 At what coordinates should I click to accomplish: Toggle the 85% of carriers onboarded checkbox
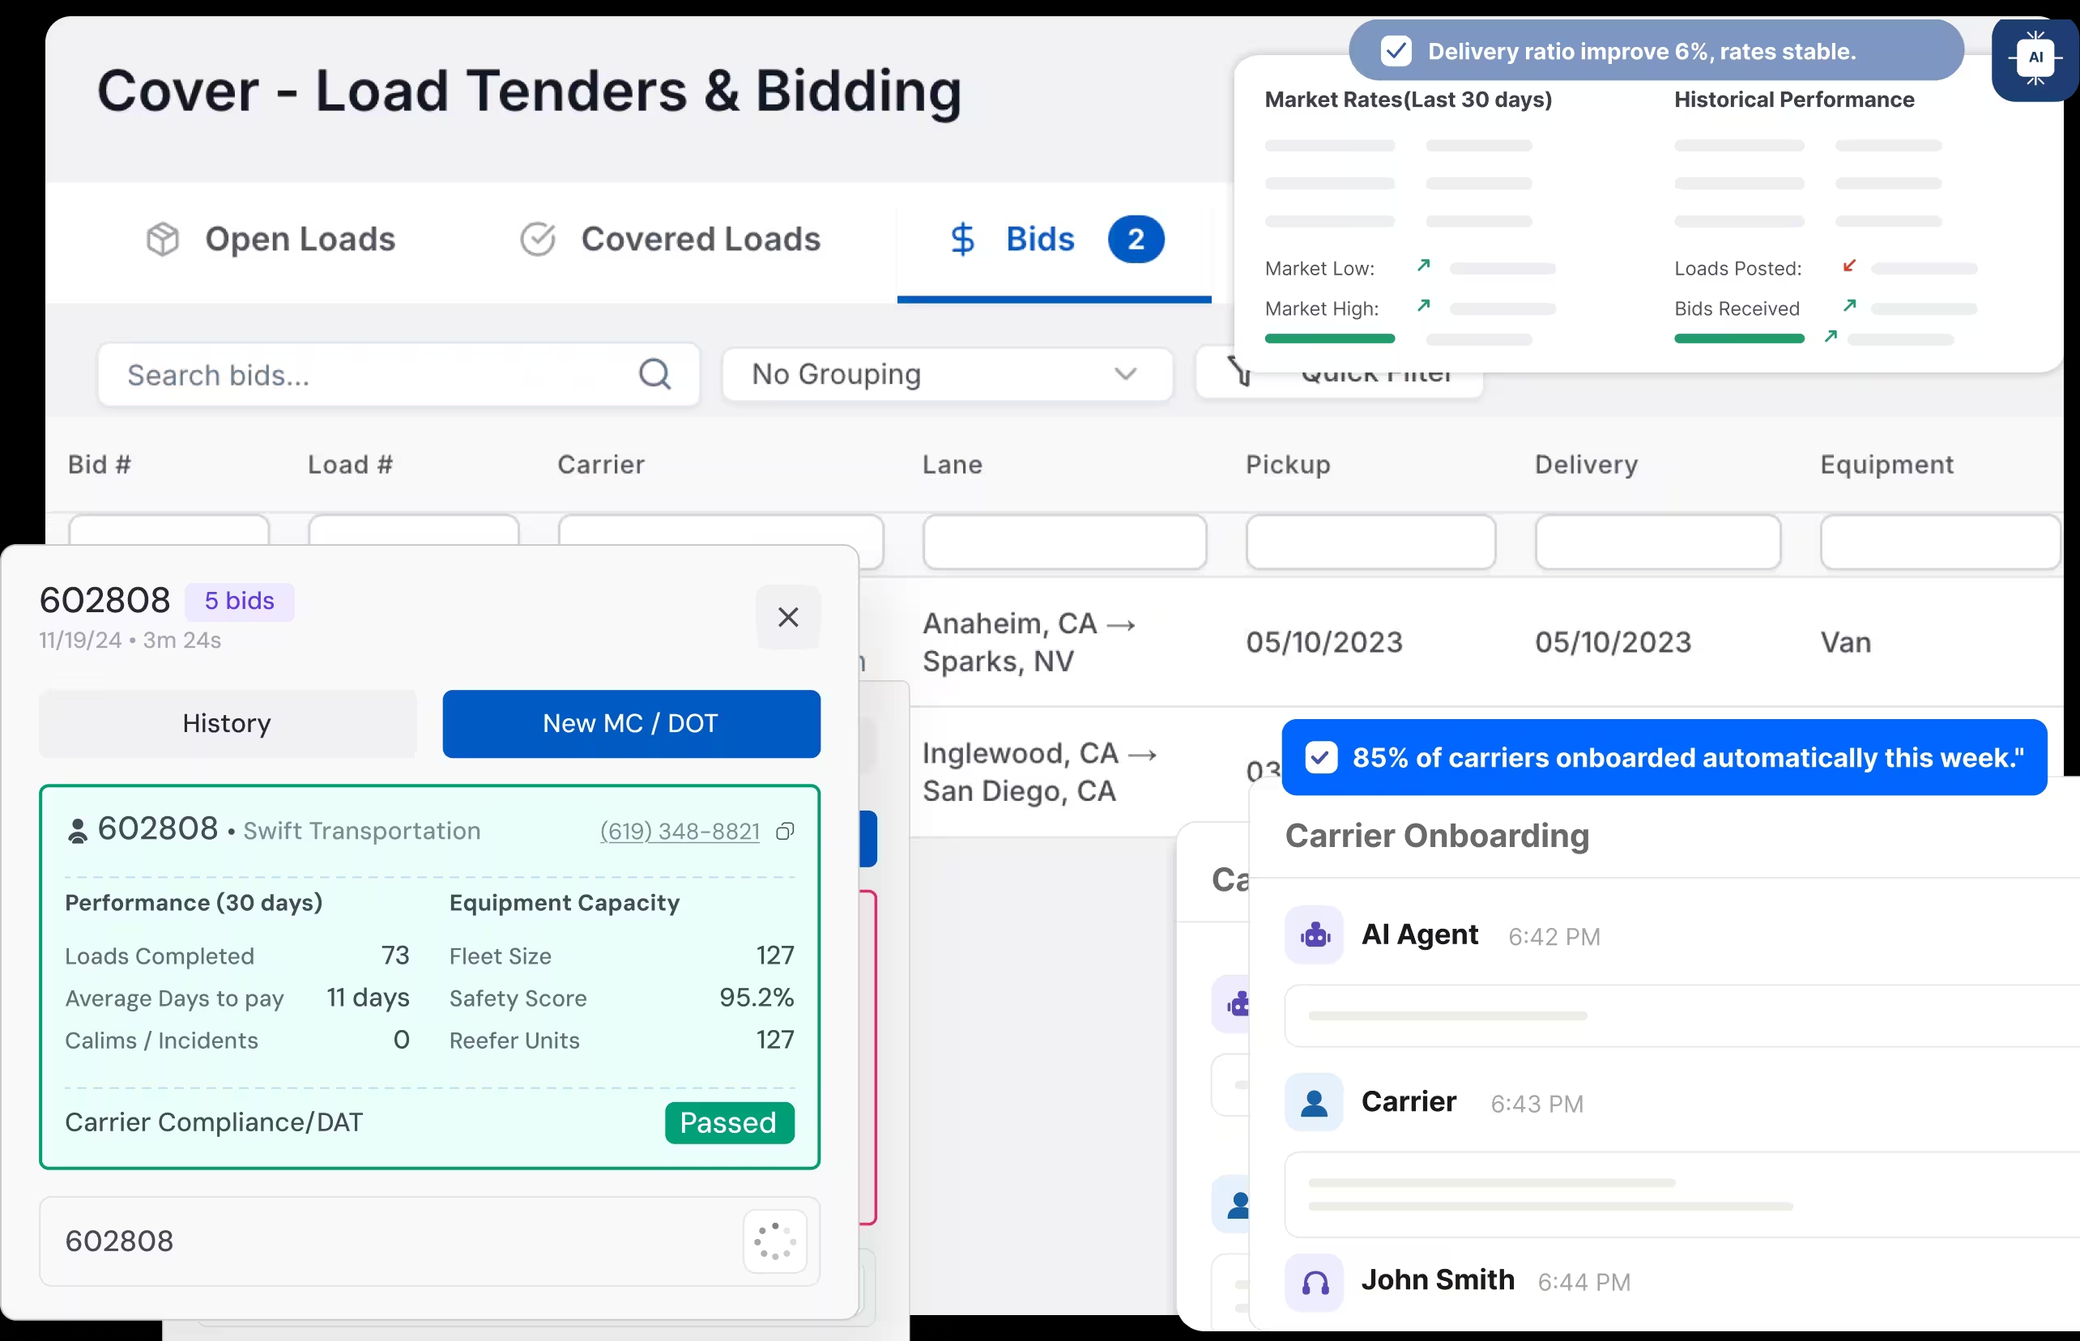(1320, 758)
